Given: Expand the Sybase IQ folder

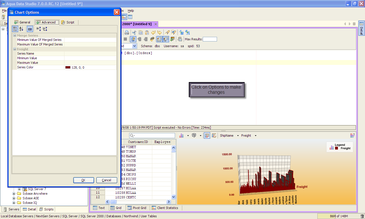Looking at the screenshot, I should click(x=14, y=203).
